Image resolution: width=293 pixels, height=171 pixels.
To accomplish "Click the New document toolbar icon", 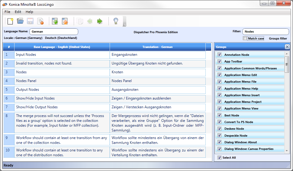I will tap(10, 21).
